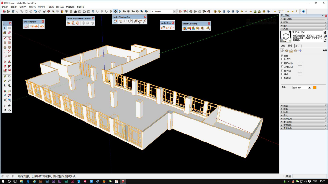Click first Undet Snap icon
Screen dimensions: 328x184
(163, 27)
